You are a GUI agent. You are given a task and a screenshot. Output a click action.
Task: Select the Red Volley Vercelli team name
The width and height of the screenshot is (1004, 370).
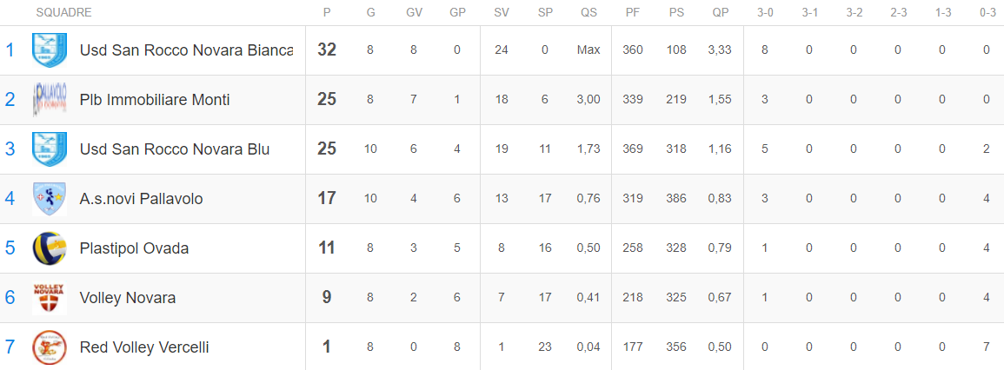(144, 347)
